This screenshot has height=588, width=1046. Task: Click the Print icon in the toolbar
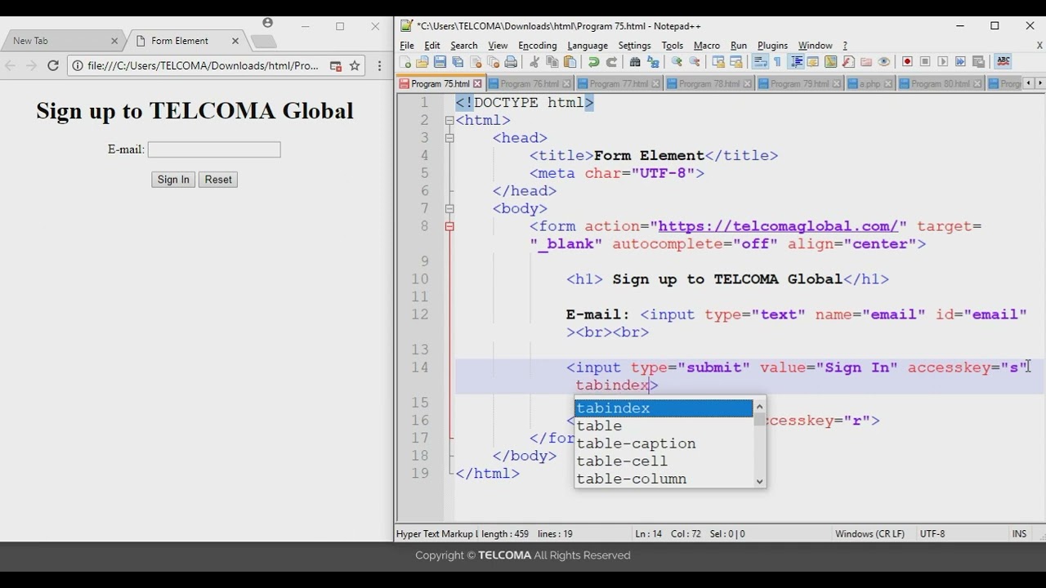(512, 62)
